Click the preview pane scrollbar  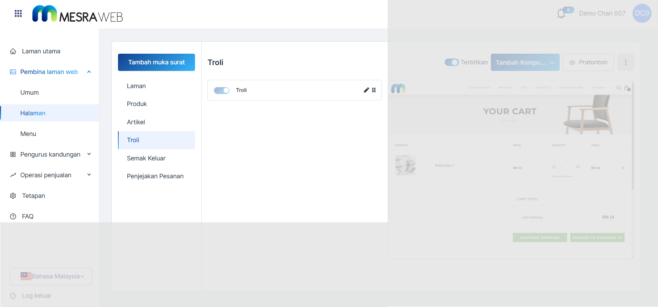tap(633, 138)
